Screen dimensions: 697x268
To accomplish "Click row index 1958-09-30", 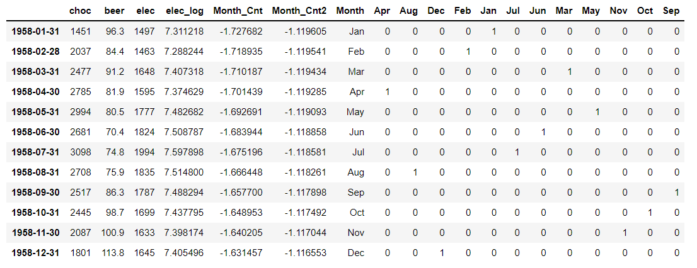I will [35, 193].
